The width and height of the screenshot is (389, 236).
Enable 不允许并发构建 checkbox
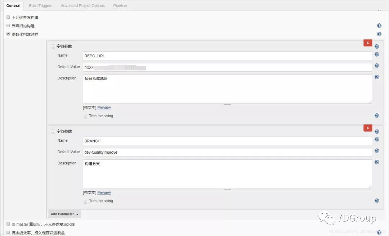(x=8, y=17)
